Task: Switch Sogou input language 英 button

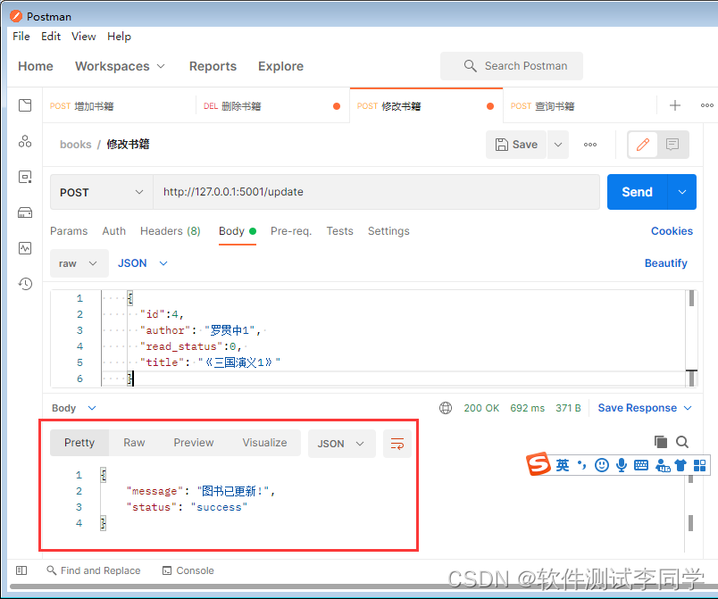Action: pyautogui.click(x=563, y=465)
